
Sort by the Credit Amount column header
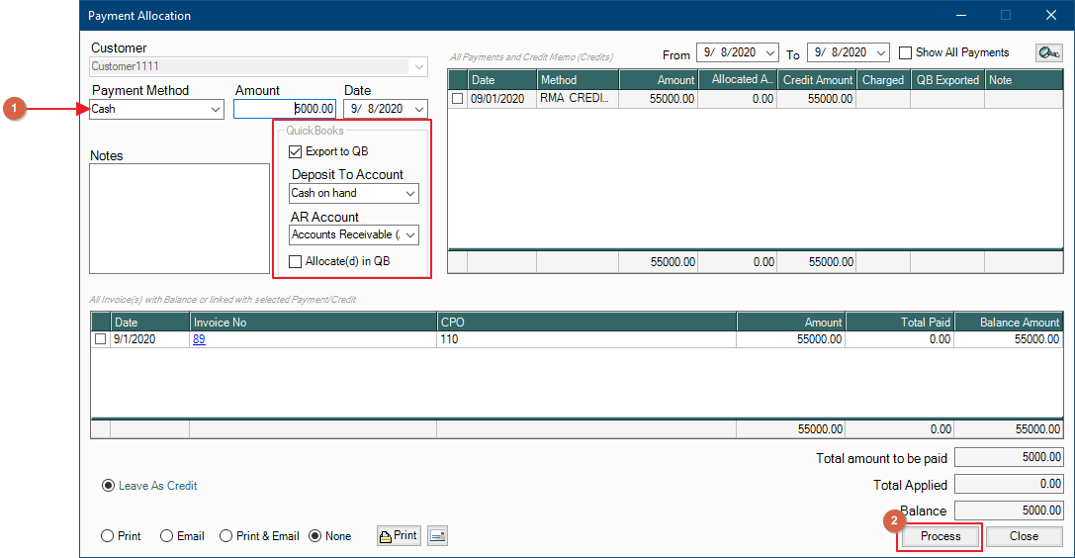817,80
